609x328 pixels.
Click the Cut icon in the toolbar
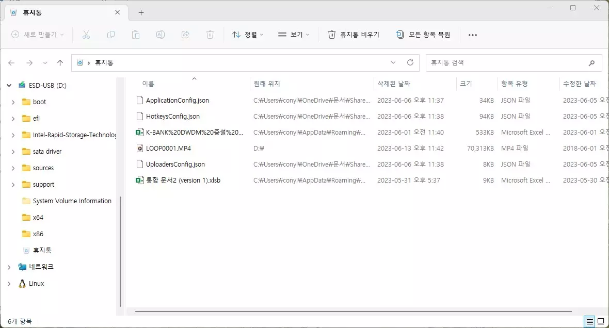pyautogui.click(x=86, y=35)
